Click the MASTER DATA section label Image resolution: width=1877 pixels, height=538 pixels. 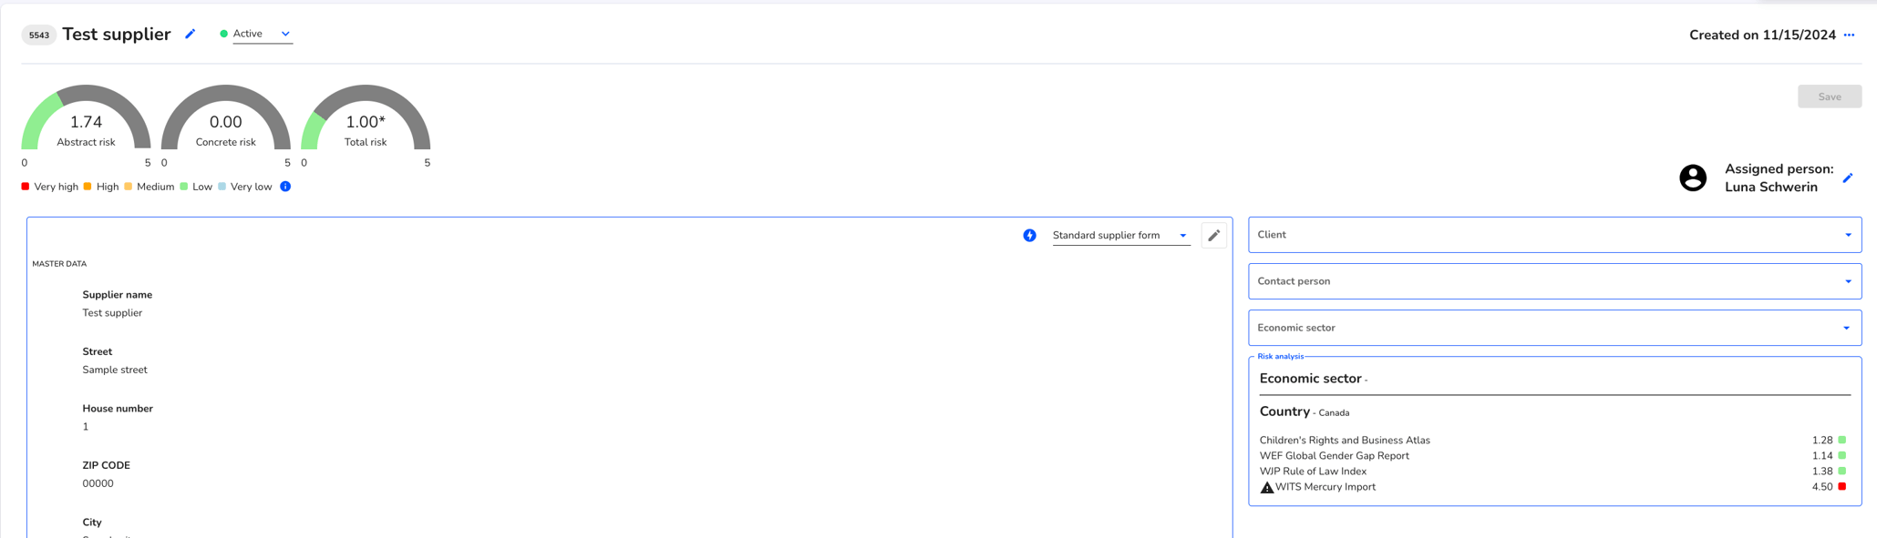click(x=59, y=264)
